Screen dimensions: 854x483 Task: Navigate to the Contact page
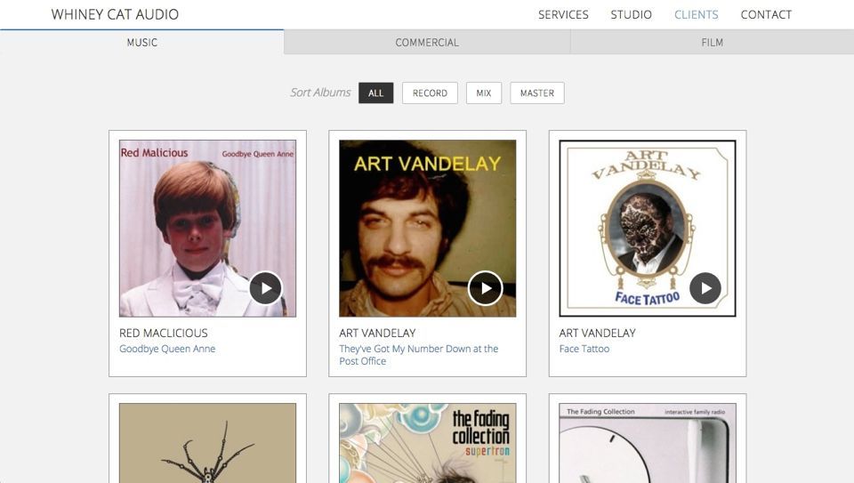click(x=766, y=14)
